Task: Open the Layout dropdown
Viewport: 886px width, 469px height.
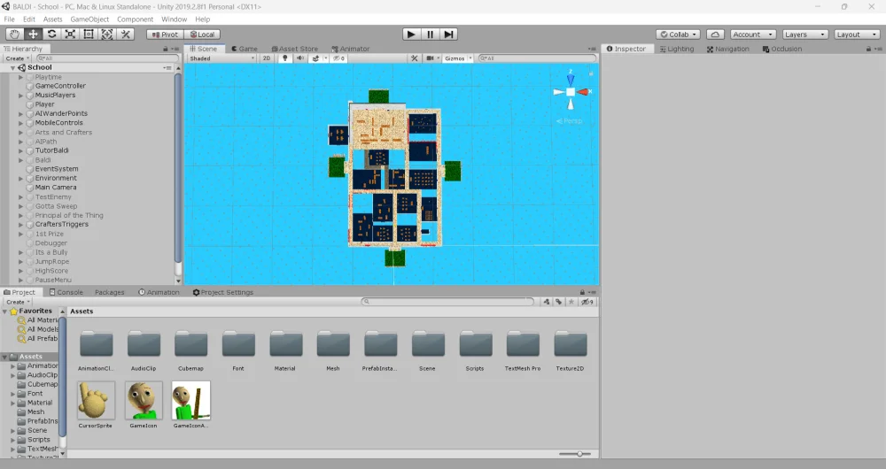Action: point(857,35)
